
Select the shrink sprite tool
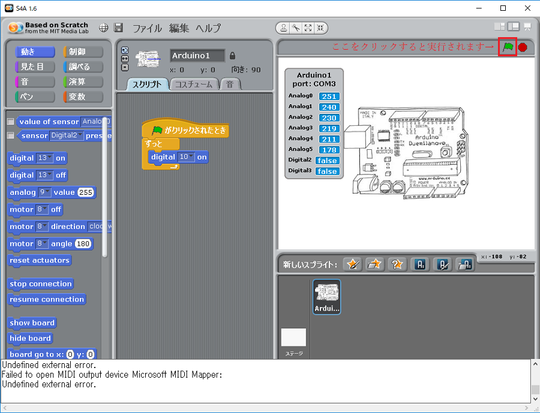tap(320, 28)
